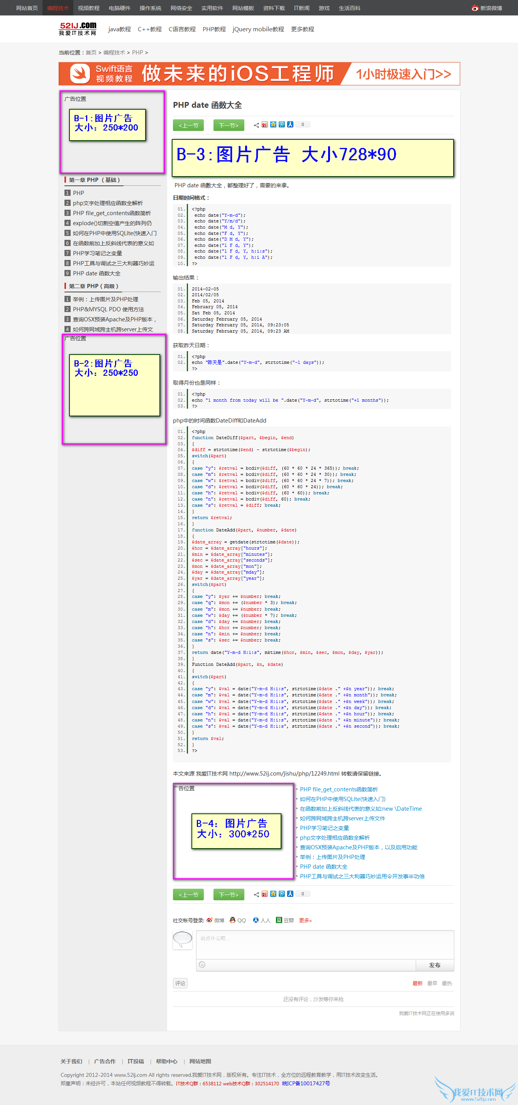Go to 视频教程 in the top navigation
Image resolution: width=518 pixels, height=1105 pixels.
point(89,8)
